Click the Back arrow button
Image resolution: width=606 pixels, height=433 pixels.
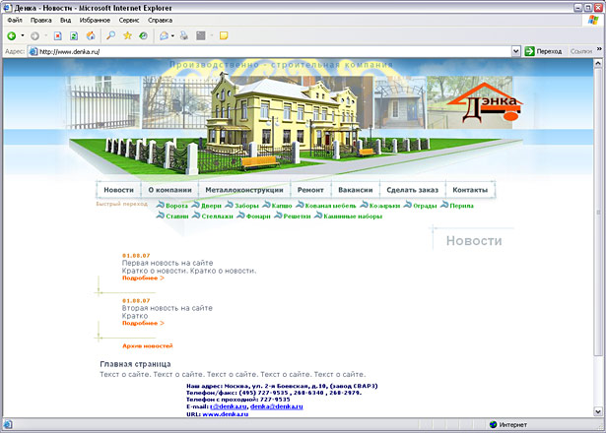[x=12, y=35]
